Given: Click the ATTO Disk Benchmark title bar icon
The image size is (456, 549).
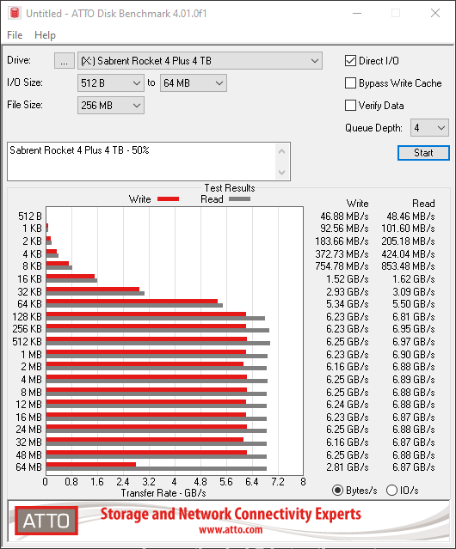Looking at the screenshot, I should point(15,13).
